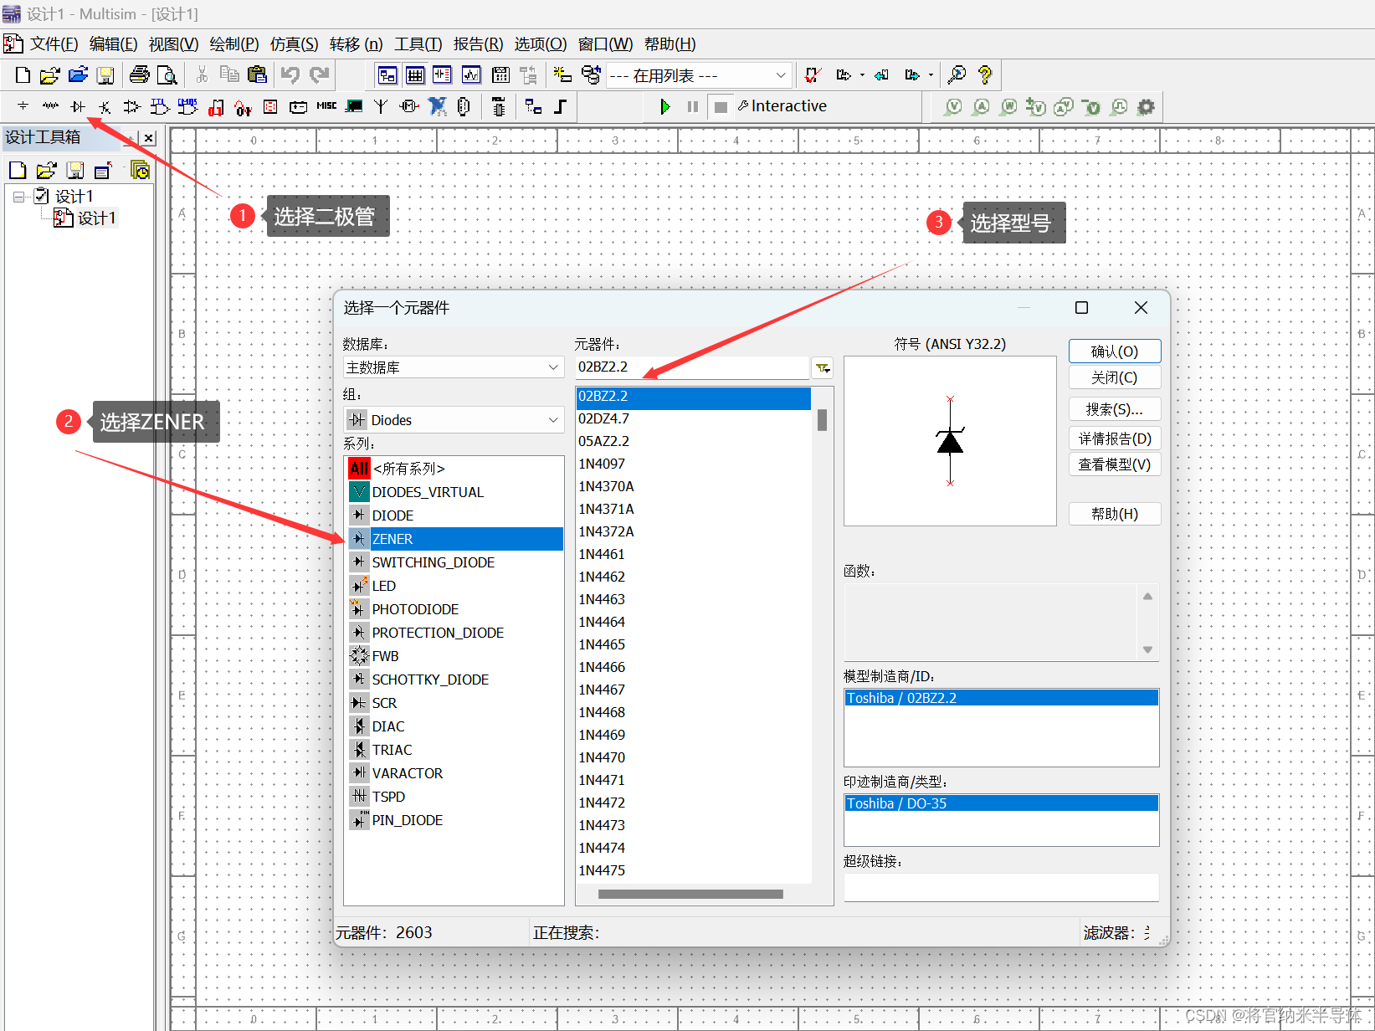Place an RF antenna component
1375x1031 pixels.
pyautogui.click(x=382, y=106)
